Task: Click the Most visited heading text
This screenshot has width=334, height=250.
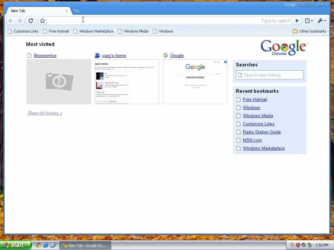Action: (x=40, y=44)
